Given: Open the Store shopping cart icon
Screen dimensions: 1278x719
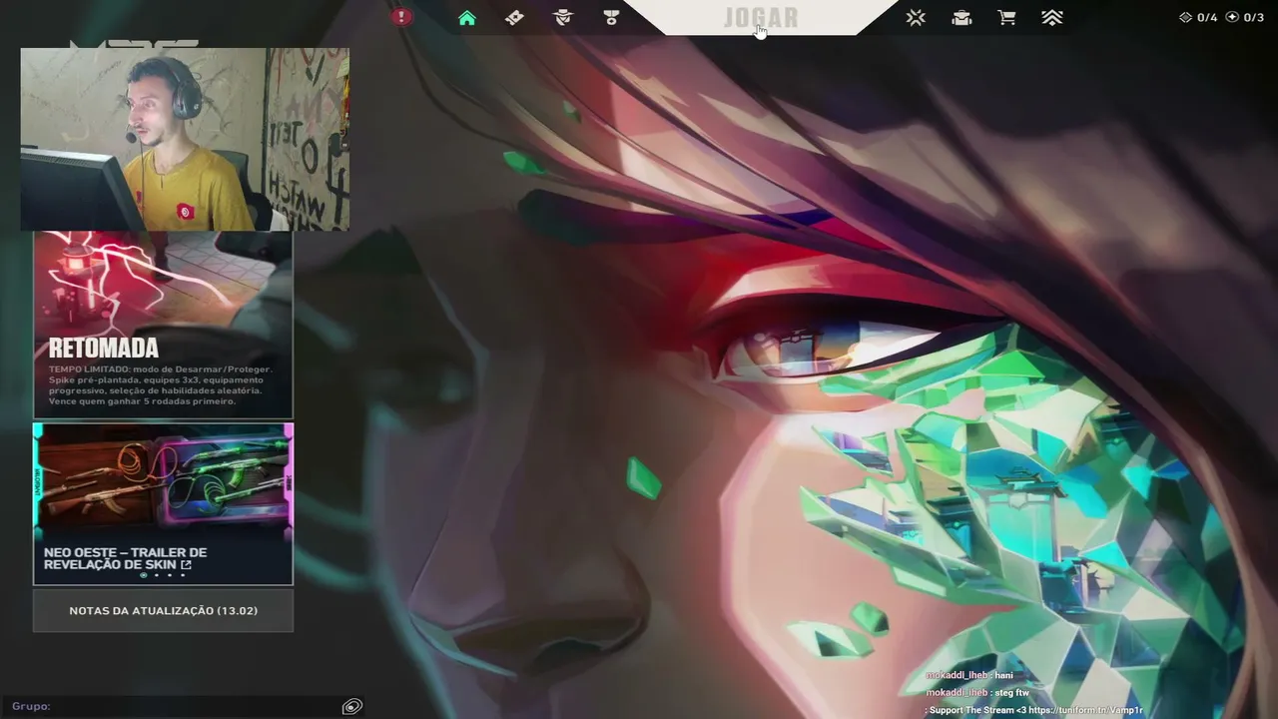Looking at the screenshot, I should point(1006,17).
